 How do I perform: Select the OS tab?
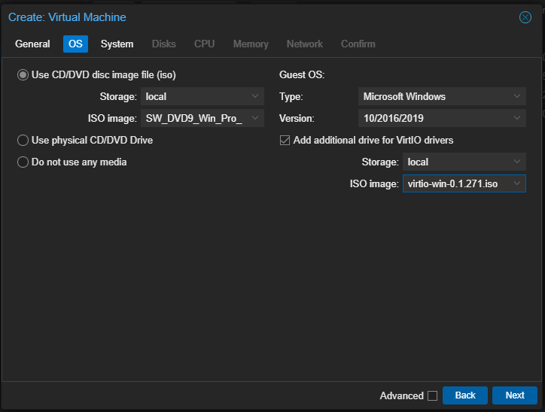tap(75, 44)
